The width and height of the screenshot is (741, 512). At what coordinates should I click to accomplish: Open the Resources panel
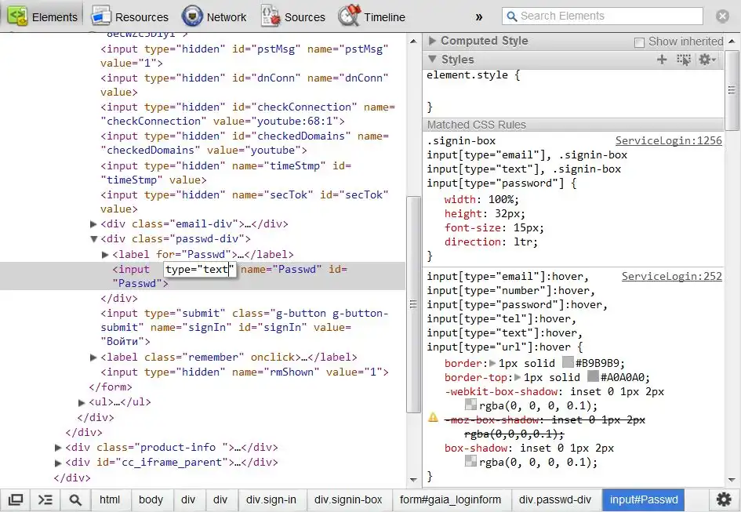(x=130, y=16)
